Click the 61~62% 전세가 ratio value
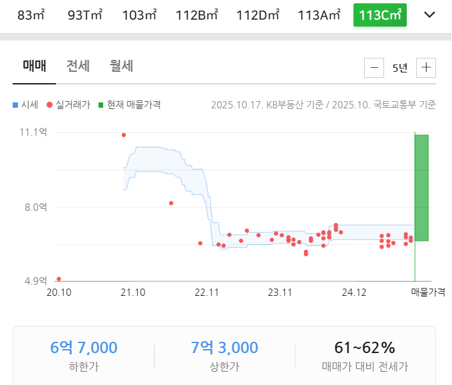Screen dimensions: 452x385 tap(365, 347)
